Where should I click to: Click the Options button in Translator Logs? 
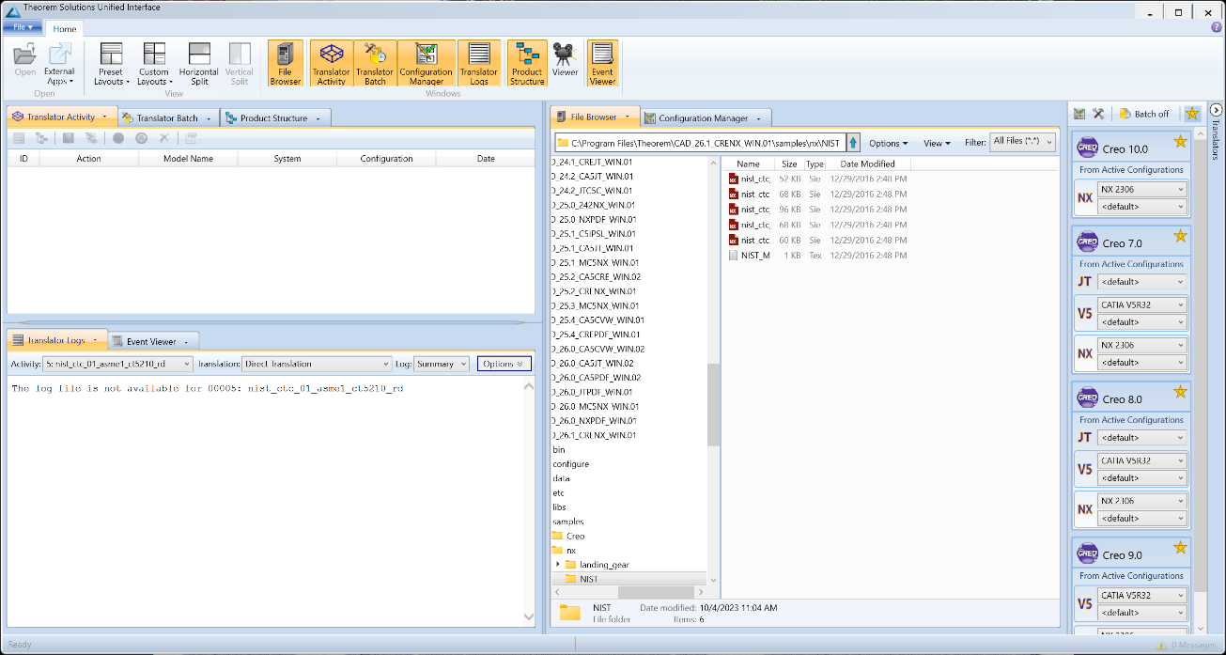point(504,364)
